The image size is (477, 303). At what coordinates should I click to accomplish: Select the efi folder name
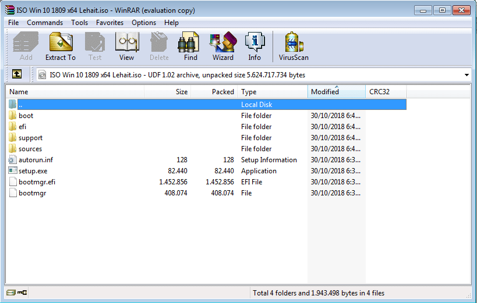point(23,126)
